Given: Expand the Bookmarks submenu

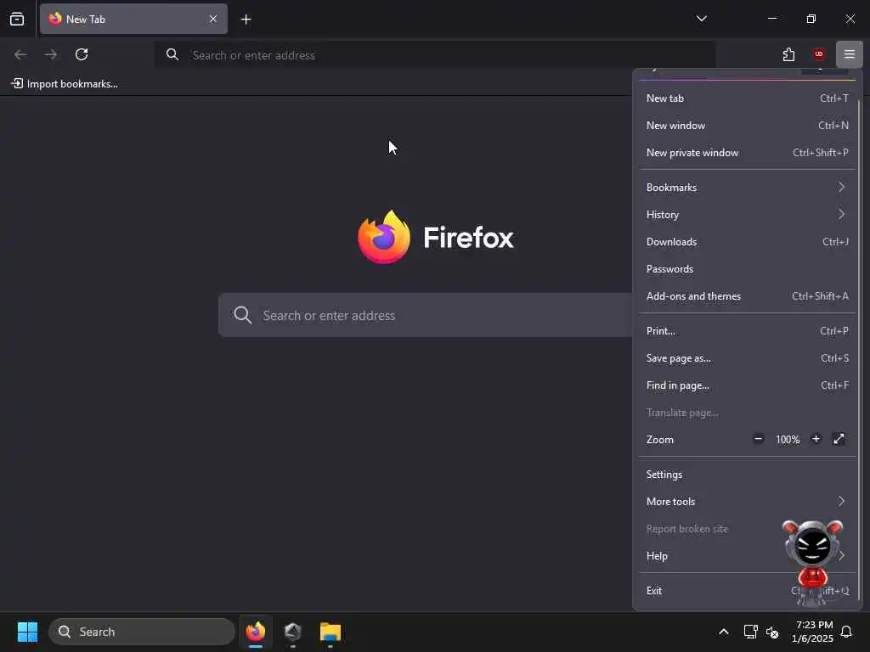Looking at the screenshot, I should point(747,188).
